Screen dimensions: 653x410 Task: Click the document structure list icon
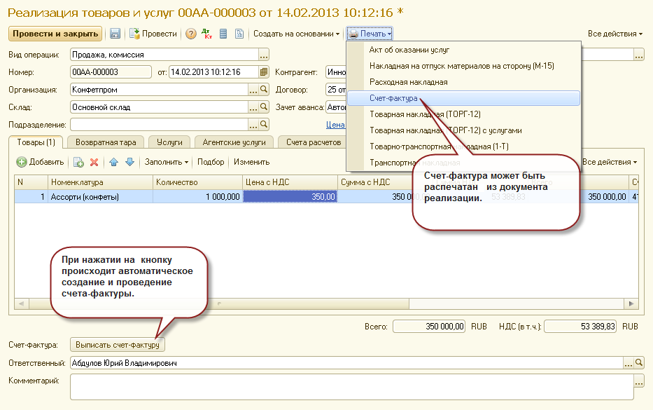223,34
